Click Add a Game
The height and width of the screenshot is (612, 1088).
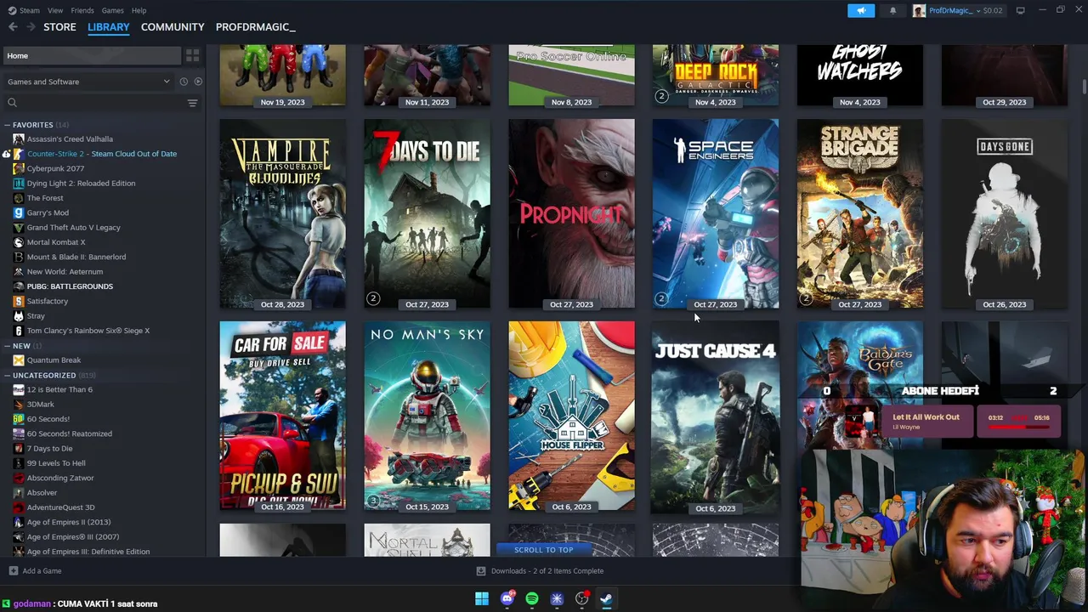[35, 571]
